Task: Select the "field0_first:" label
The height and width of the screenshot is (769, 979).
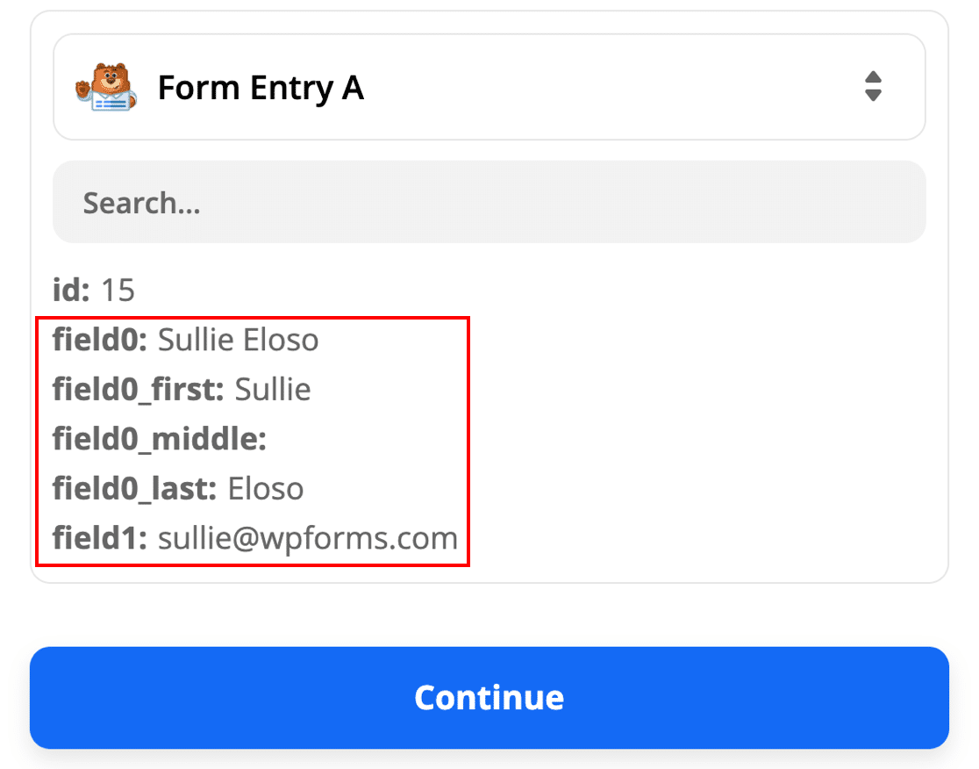Action: click(x=138, y=389)
